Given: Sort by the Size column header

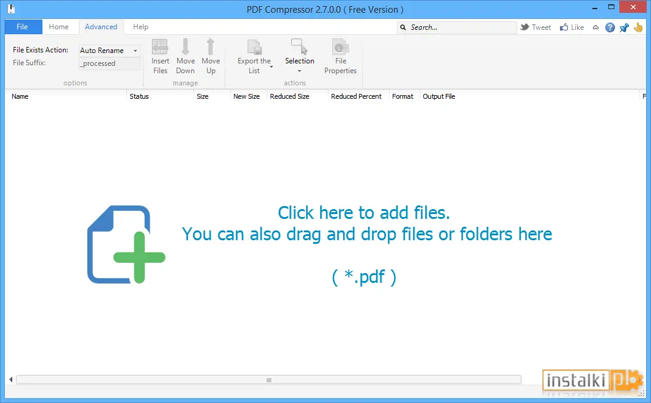Looking at the screenshot, I should (x=203, y=96).
